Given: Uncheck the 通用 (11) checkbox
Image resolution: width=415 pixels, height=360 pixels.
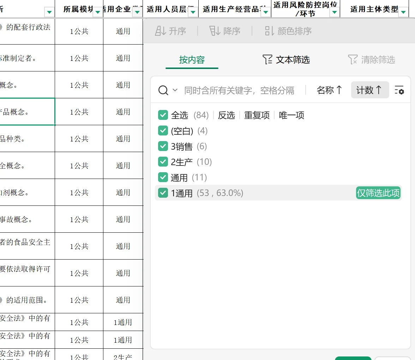Looking at the screenshot, I should point(163,177).
